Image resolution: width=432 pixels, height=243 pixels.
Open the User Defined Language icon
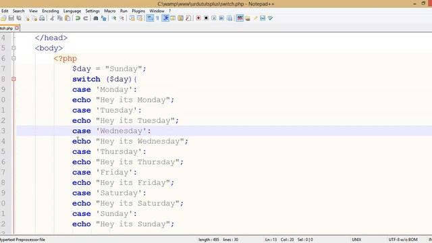coord(173,18)
